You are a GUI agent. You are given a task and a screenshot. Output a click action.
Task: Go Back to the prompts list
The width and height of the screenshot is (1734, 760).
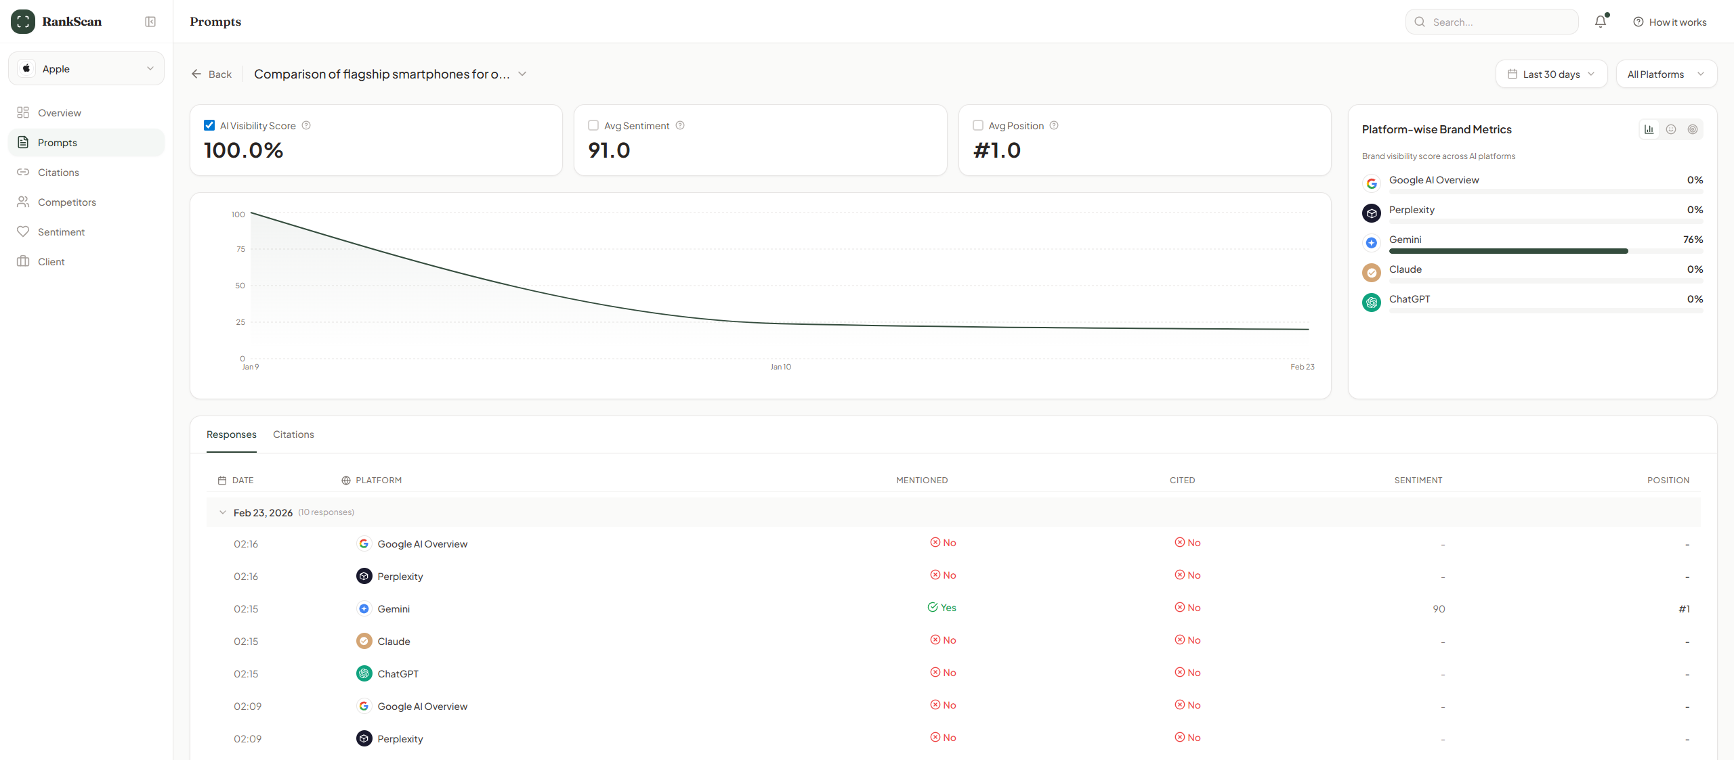(x=211, y=74)
